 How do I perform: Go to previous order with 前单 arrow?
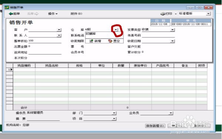point(14,14)
